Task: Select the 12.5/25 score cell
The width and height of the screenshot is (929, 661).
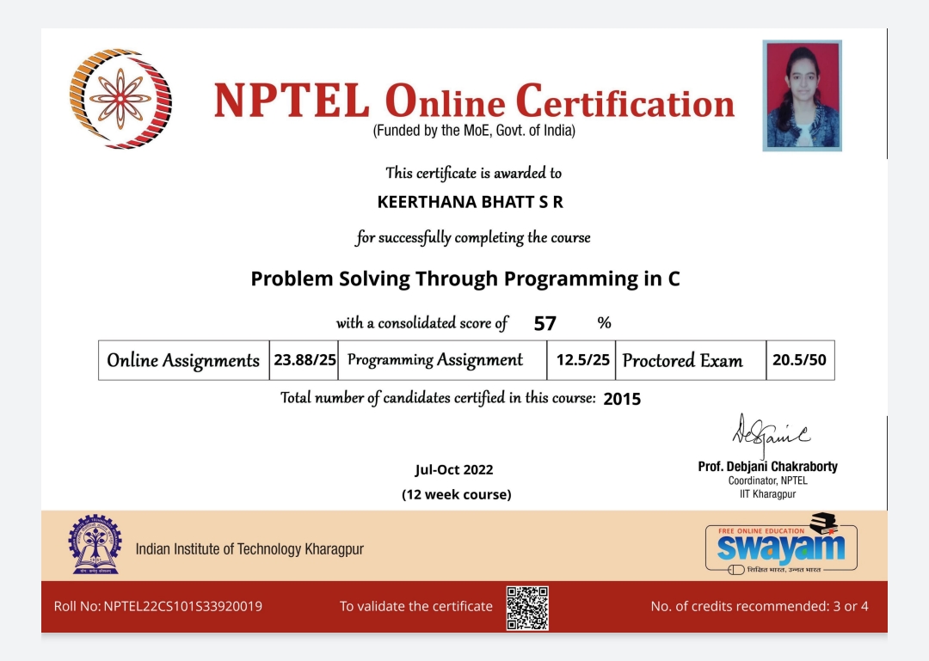Action: (x=582, y=360)
